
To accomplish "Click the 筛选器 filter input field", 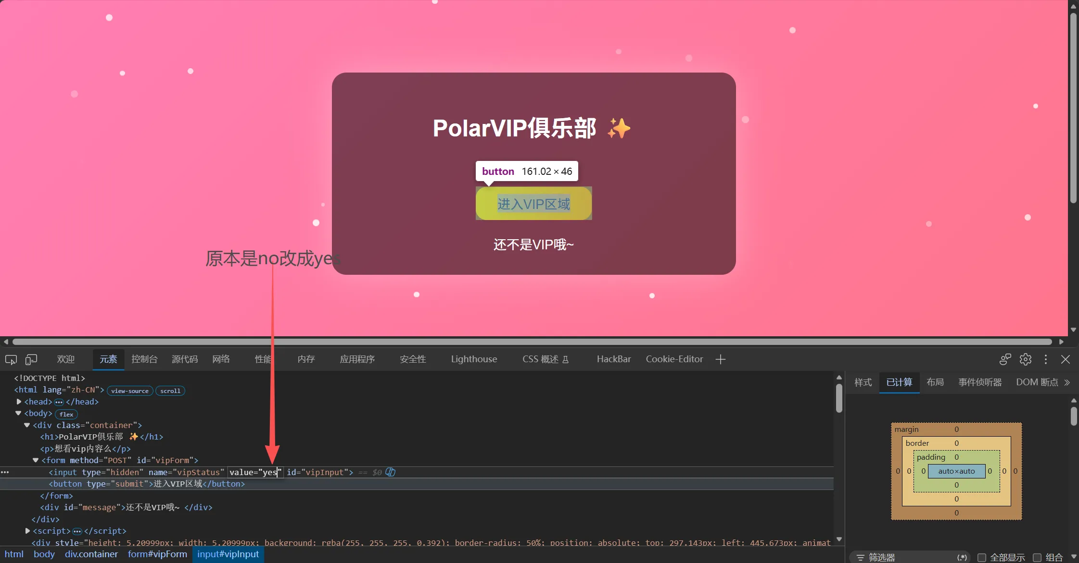I will tap(904, 557).
